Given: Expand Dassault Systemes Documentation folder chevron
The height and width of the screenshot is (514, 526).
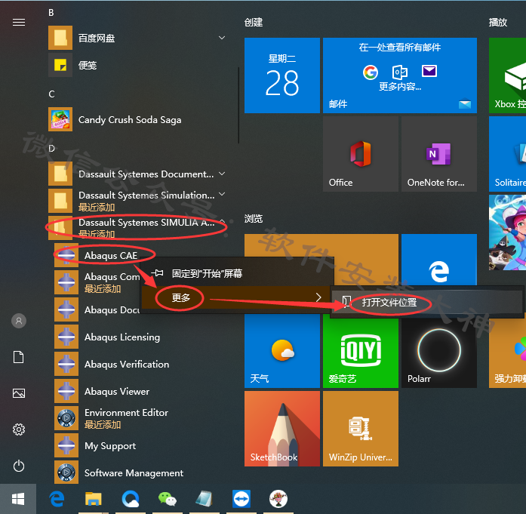Looking at the screenshot, I should point(222,174).
